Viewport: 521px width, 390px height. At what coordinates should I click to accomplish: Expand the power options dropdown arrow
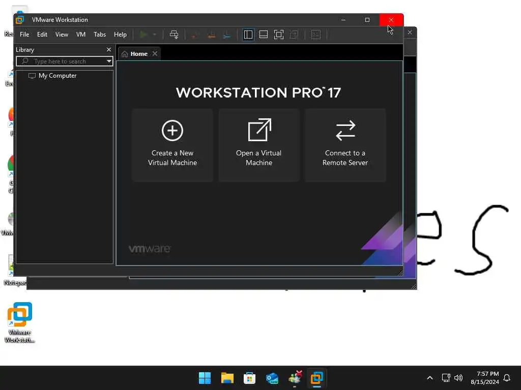[x=155, y=35]
